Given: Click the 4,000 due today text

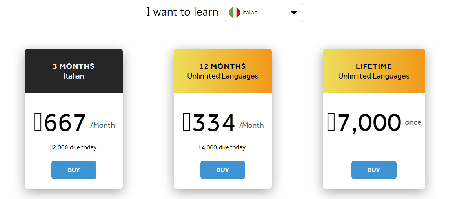Looking at the screenshot, I should [x=222, y=147].
